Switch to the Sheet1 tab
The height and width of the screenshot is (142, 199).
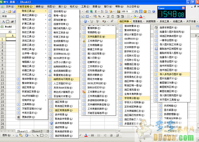coord(22,131)
